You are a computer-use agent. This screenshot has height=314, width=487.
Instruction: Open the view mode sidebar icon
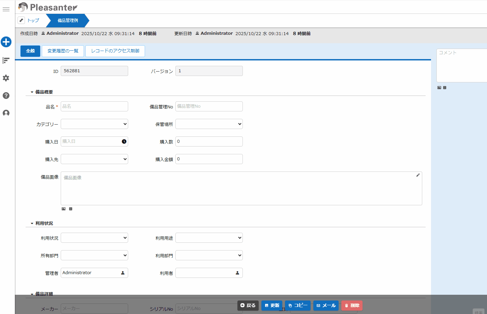(6, 60)
